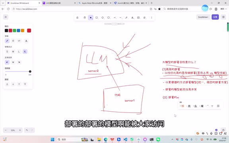Screen dimensions: 229x143
Task: Click the opacity slider track
Action: [18, 71]
